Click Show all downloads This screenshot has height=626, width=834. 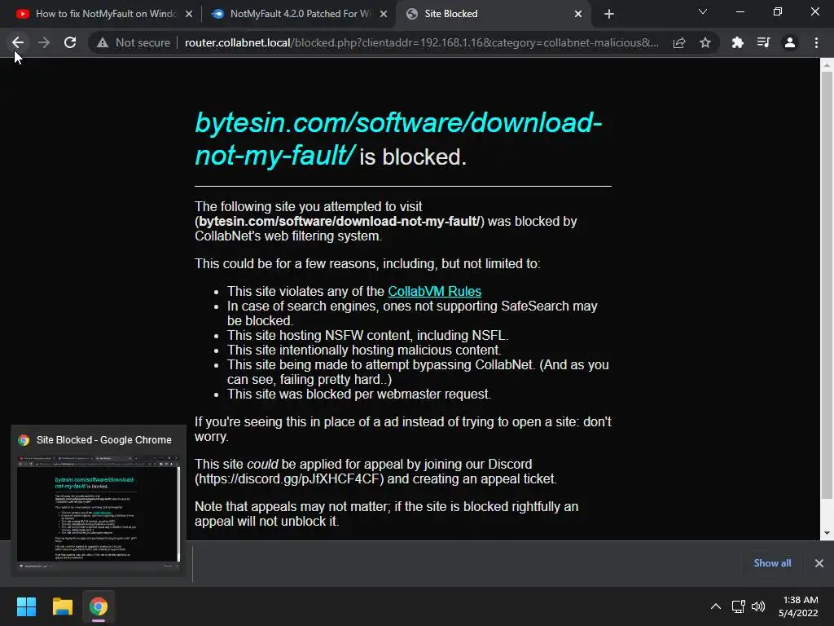tap(772, 563)
